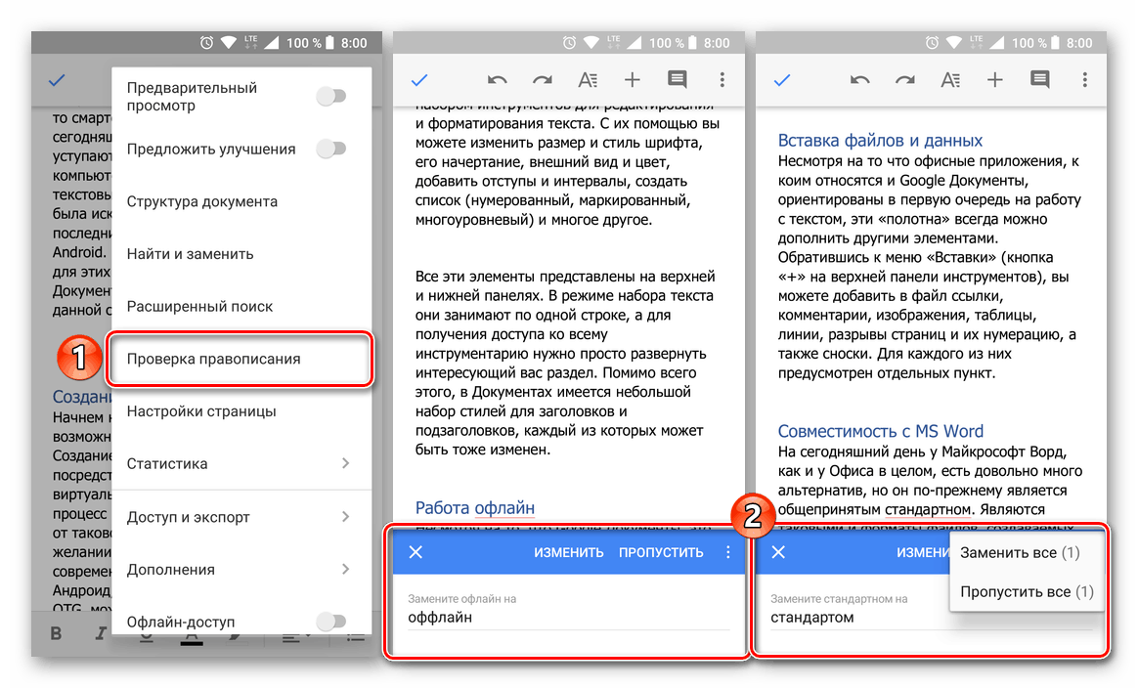Open overflow menu in middle screen toolbar
The width and height of the screenshot is (1138, 688).
(x=722, y=80)
